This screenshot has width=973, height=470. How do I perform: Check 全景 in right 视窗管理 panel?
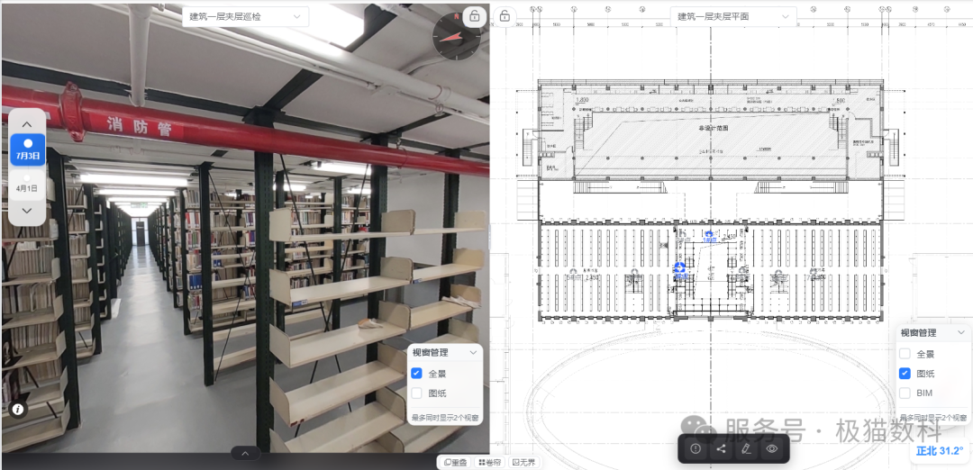point(905,354)
